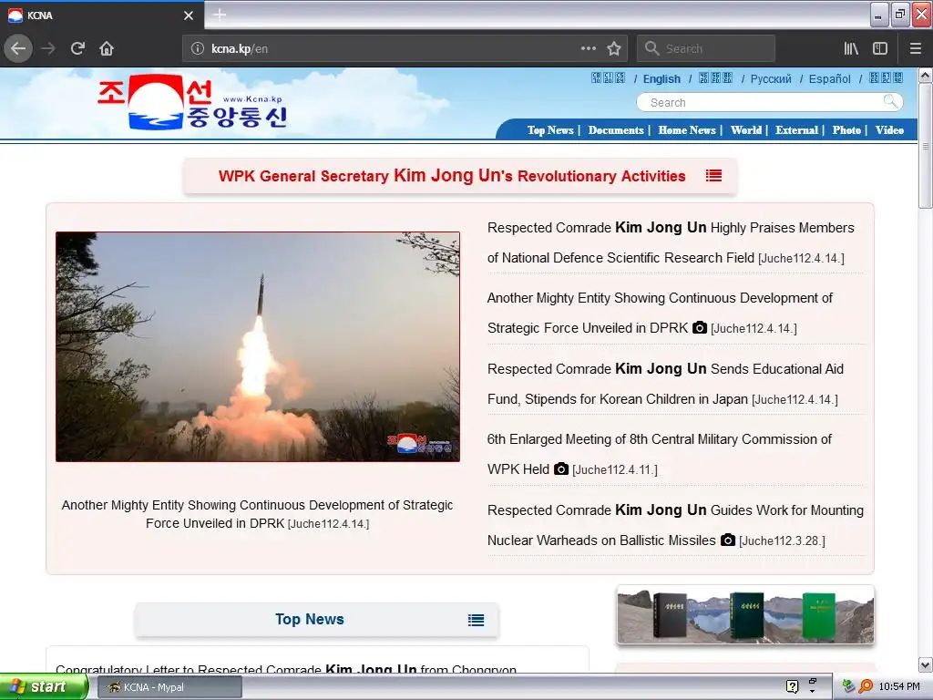Go back with the browser back arrow
Viewport: 933px width, 700px height.
[x=18, y=48]
